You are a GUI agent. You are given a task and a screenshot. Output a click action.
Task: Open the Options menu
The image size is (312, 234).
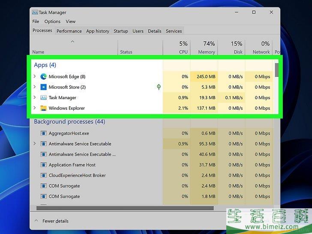[x=52, y=21]
